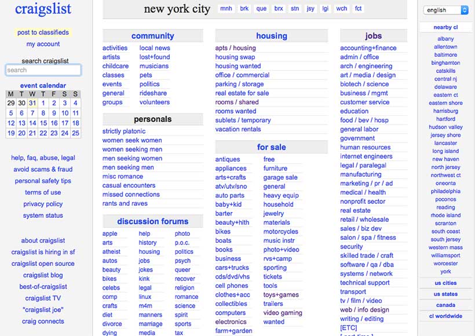This screenshot has height=336, width=475.
Task: Open missed connections personals
Action: click(131, 195)
